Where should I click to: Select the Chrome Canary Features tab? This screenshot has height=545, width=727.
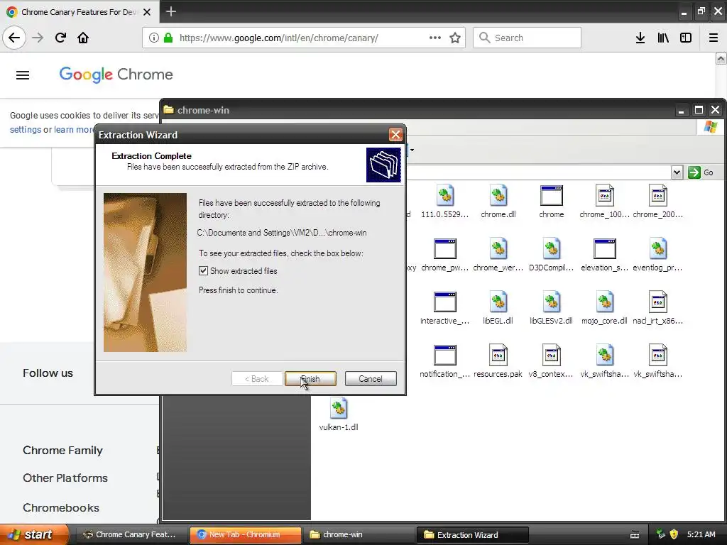pyautogui.click(x=79, y=12)
